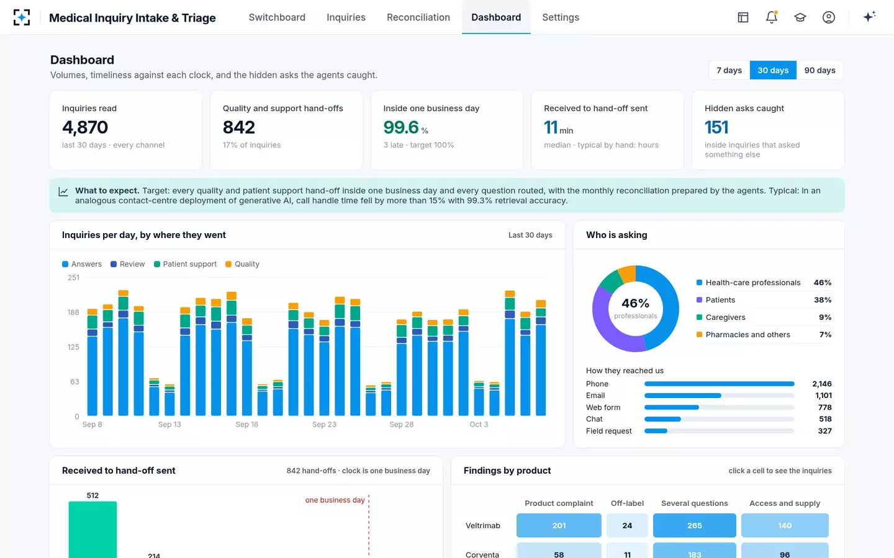
Task: Click the Email channel progress bar
Action: (720, 396)
